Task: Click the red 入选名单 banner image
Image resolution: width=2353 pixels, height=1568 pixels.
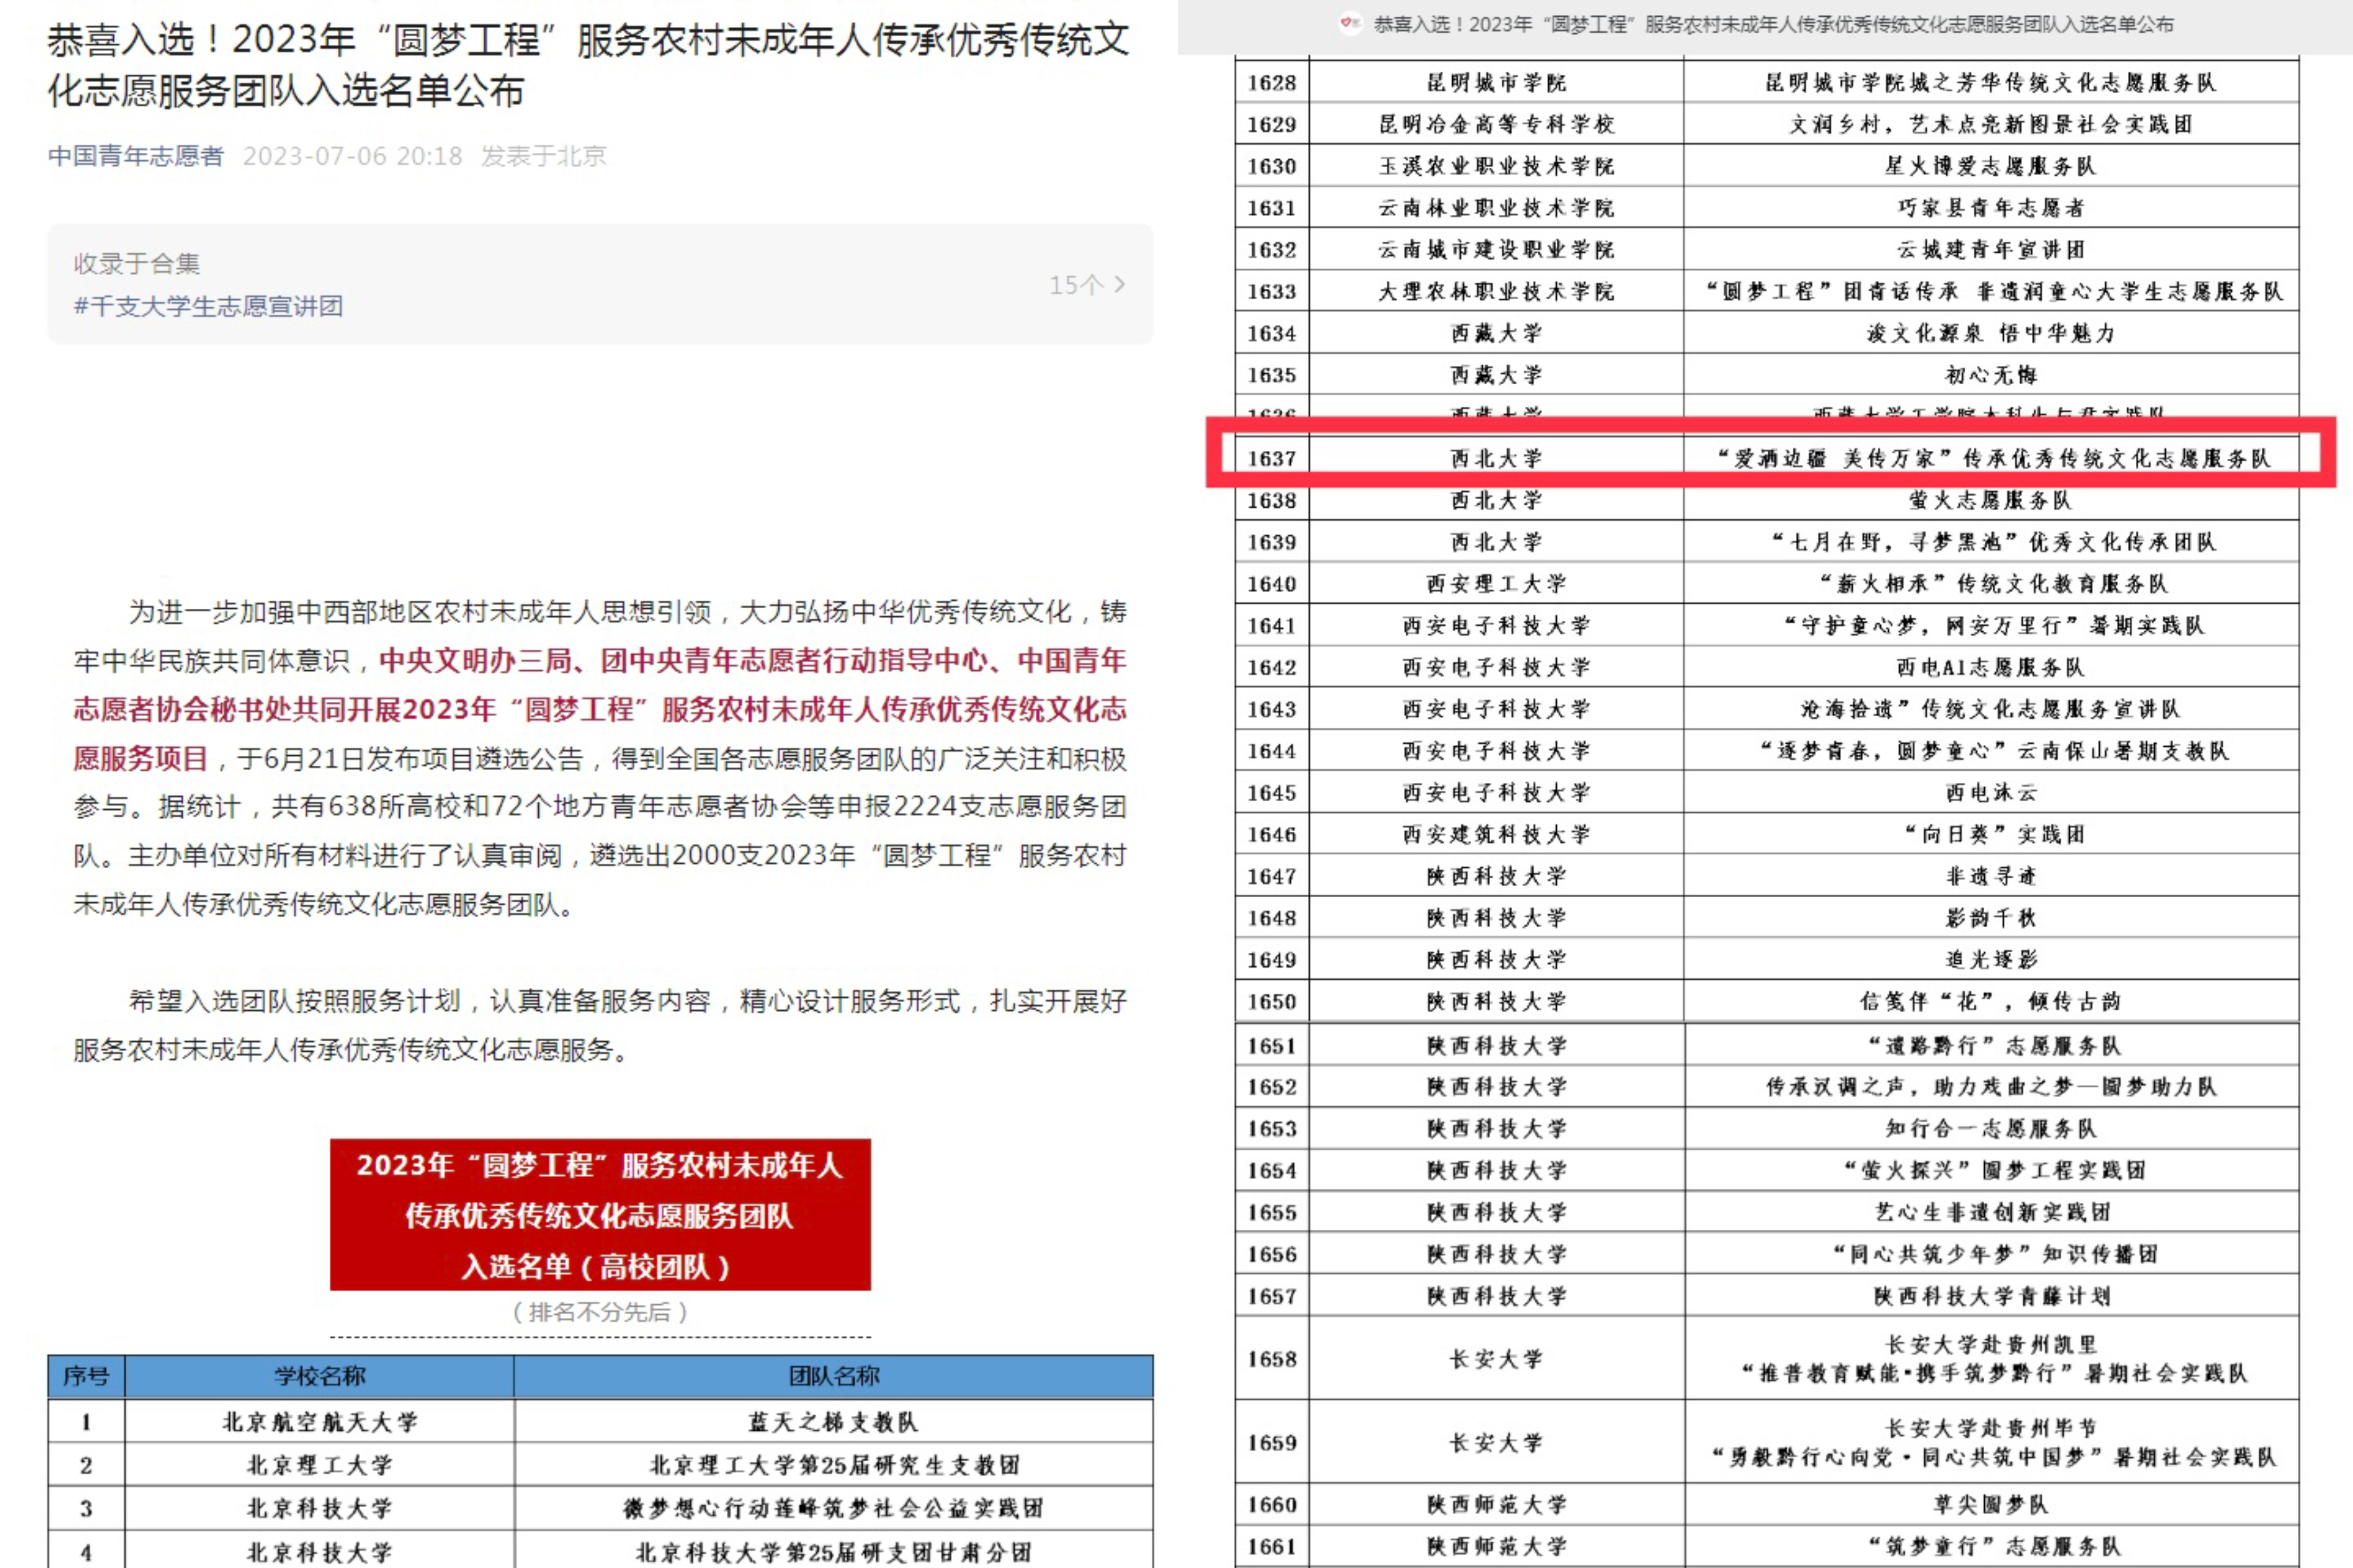Action: [600, 1214]
